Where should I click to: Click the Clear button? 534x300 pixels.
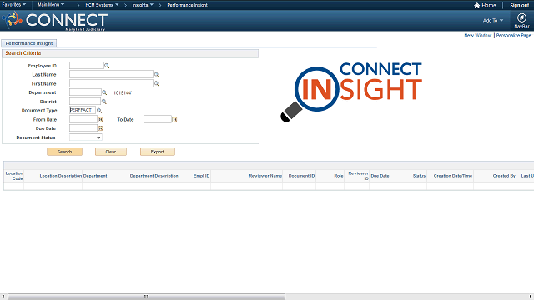[111, 152]
